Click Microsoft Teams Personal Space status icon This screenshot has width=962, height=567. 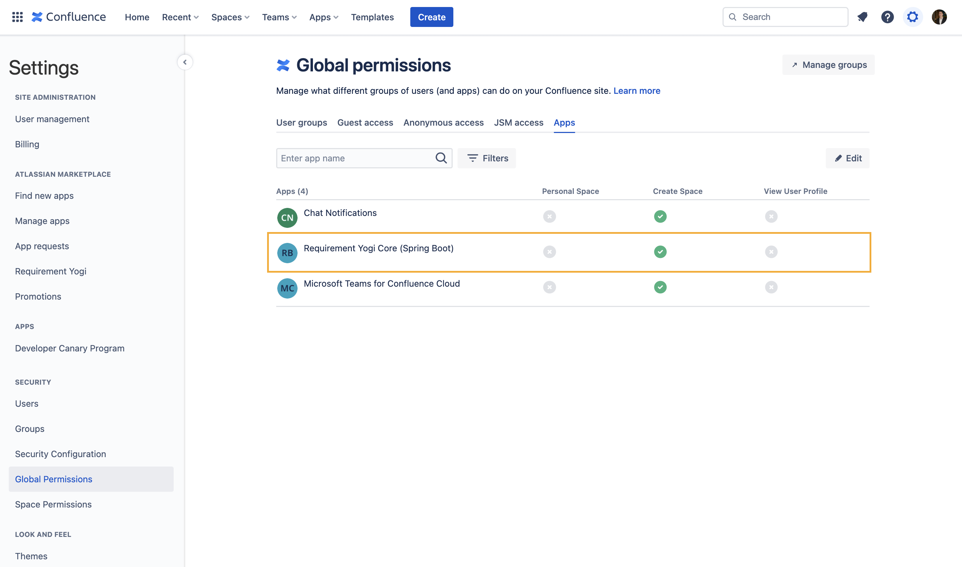(x=549, y=287)
